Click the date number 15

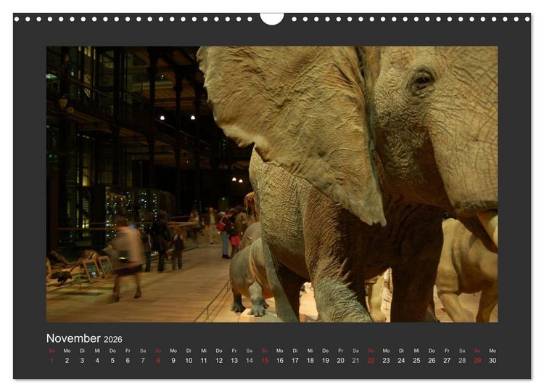coord(265,361)
